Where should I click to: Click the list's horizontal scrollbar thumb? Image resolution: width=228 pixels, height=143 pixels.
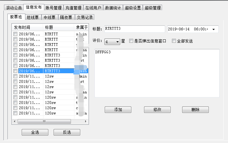coord(44,121)
